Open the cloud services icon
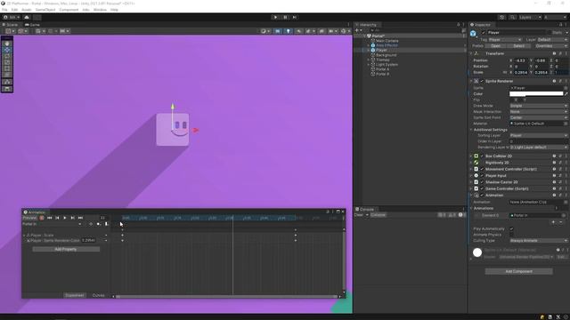The height and width of the screenshot is (320, 570). click(27, 18)
